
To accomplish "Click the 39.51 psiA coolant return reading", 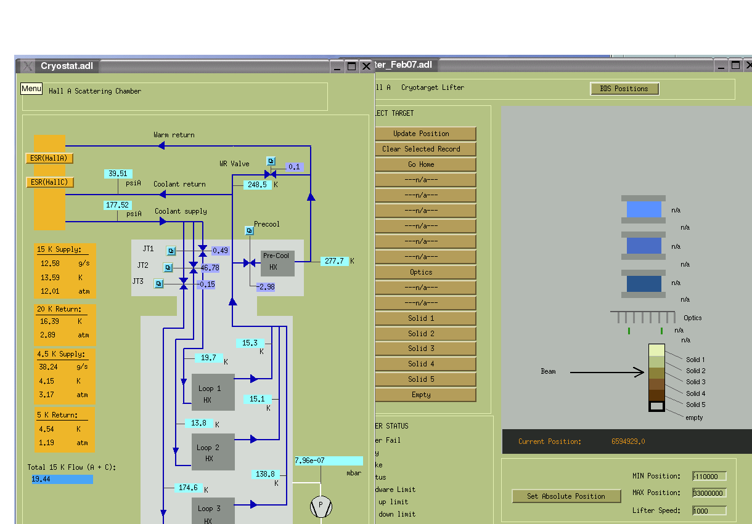I will (118, 174).
